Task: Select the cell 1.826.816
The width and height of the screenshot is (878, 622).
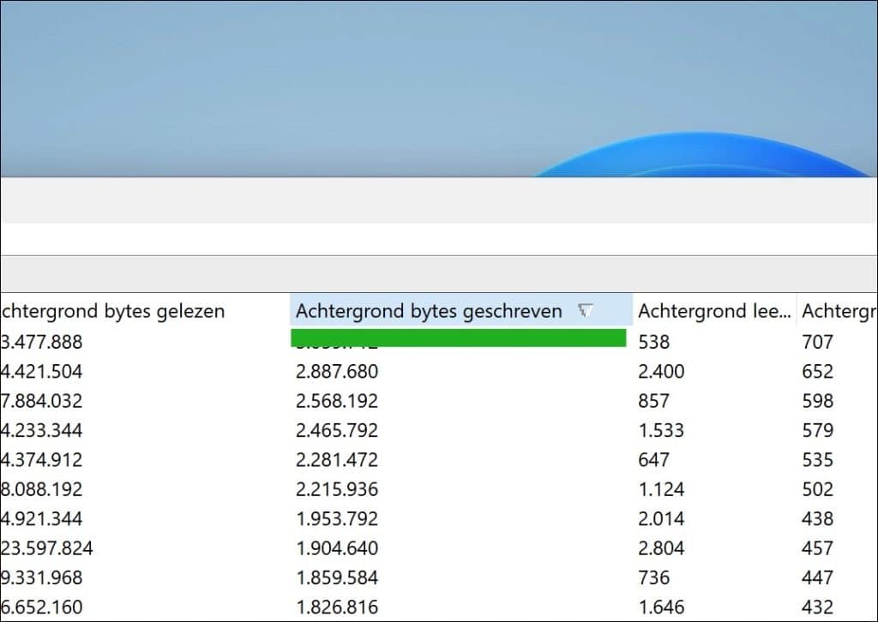Action: 337,607
